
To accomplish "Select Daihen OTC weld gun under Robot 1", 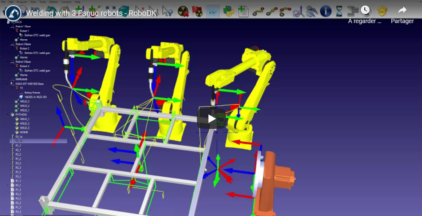I will tap(37, 35).
